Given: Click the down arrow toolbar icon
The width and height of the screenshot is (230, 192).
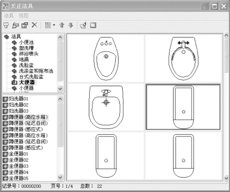Looking at the screenshot, I should [71, 25].
